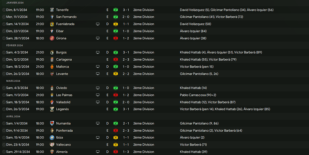309x155 pixels.
Task: Toggle the check circle beside Sam, 4/3/2034
Action: click(x=3, y=88)
